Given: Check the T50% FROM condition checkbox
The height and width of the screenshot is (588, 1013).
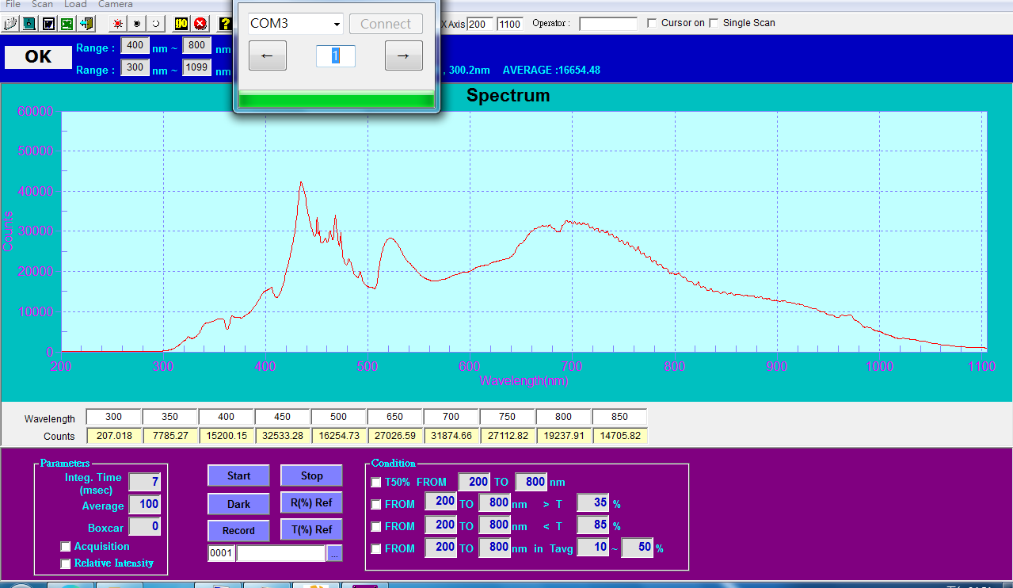Looking at the screenshot, I should [x=376, y=482].
